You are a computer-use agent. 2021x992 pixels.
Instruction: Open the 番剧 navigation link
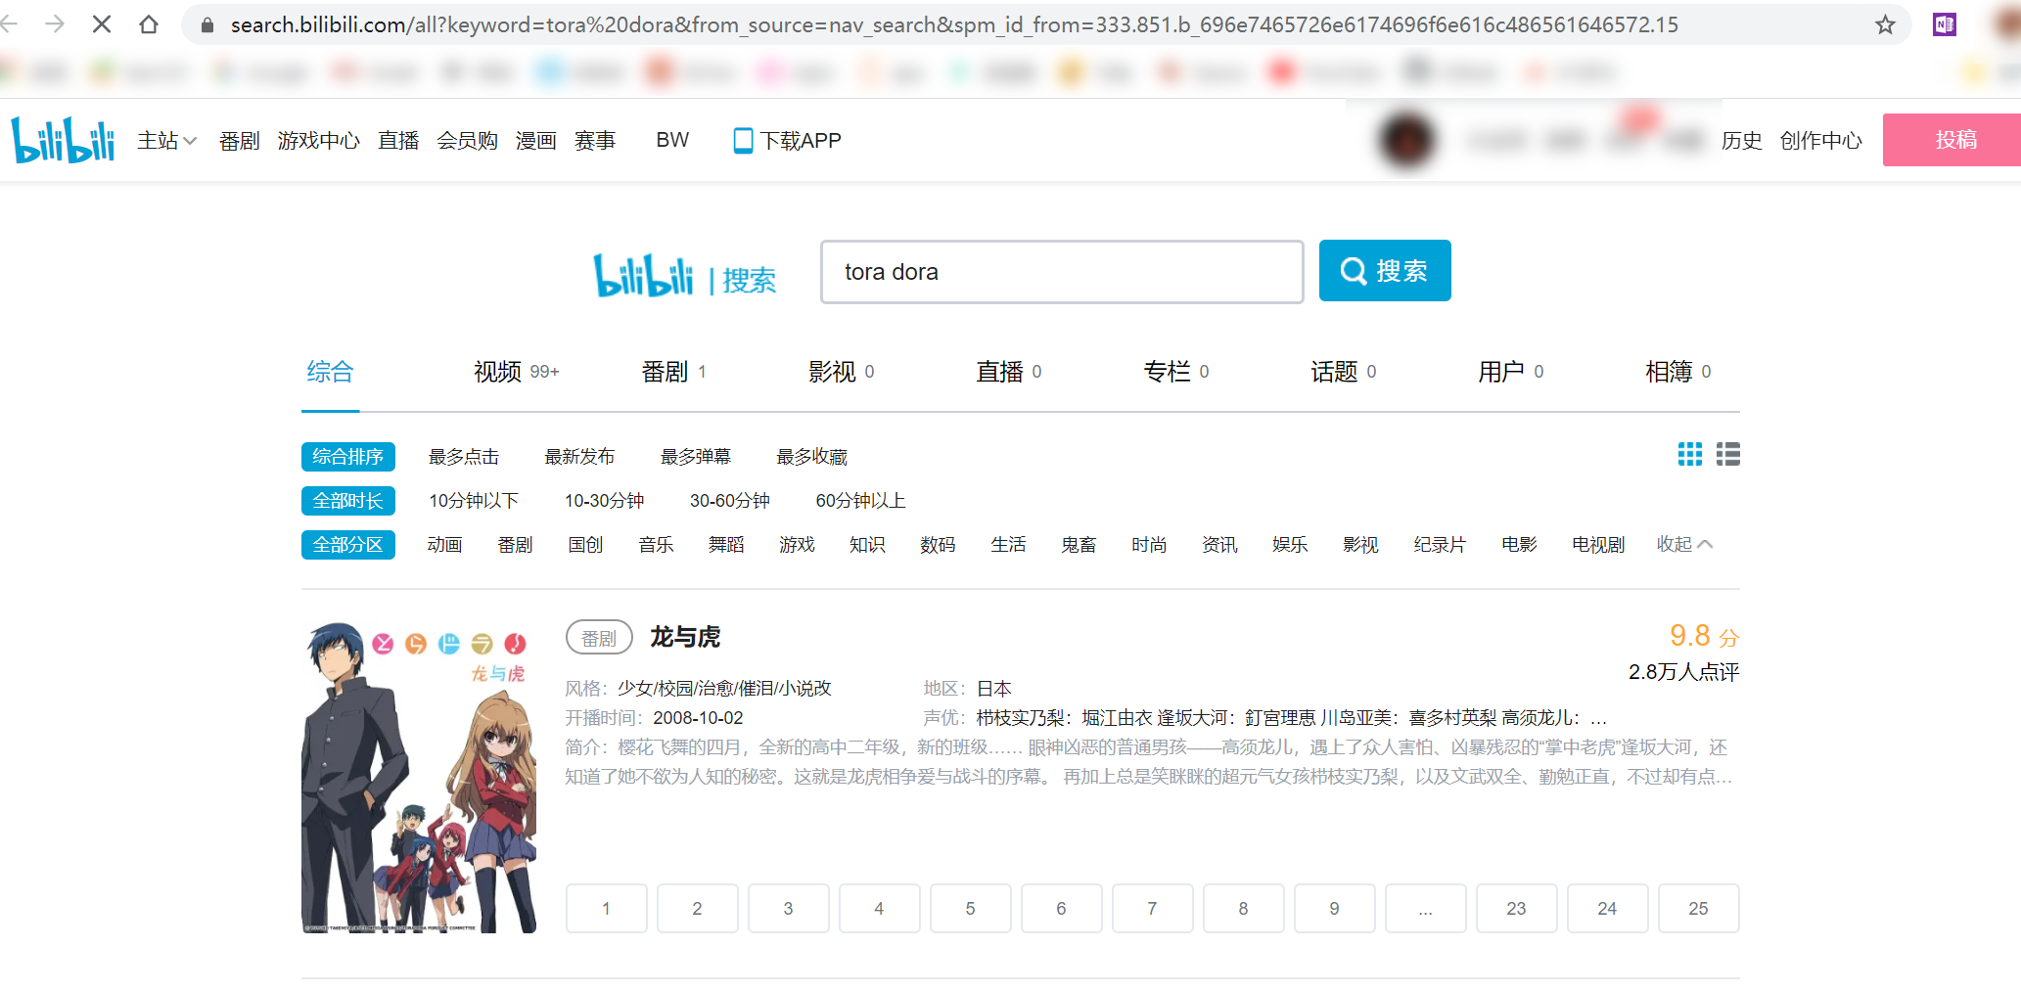tap(239, 141)
